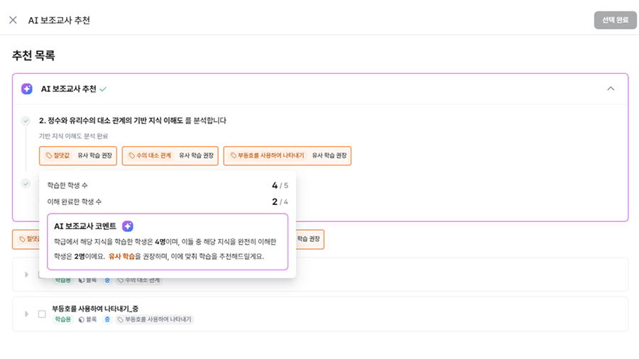This screenshot has height=359, width=639.
Task: Click the sparkle icon next to AI 보조교사 코멘트
Action: [x=127, y=226]
